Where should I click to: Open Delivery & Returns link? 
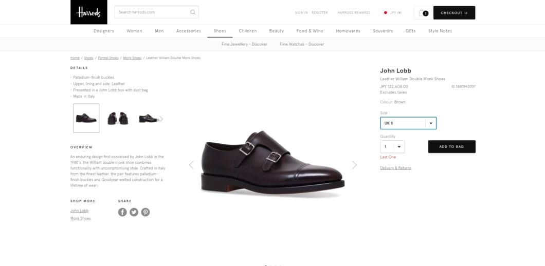[395, 168]
